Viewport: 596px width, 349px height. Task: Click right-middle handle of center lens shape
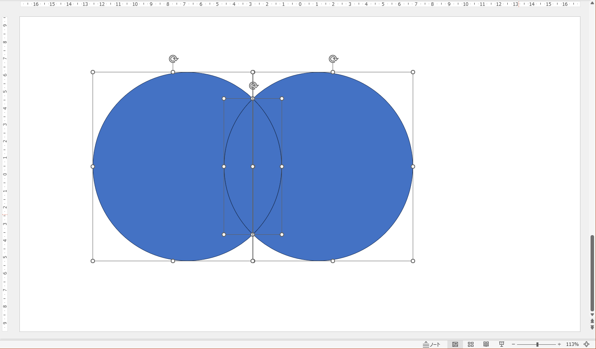coord(282,166)
